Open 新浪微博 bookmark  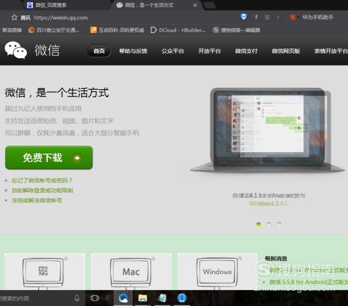(x=11, y=30)
